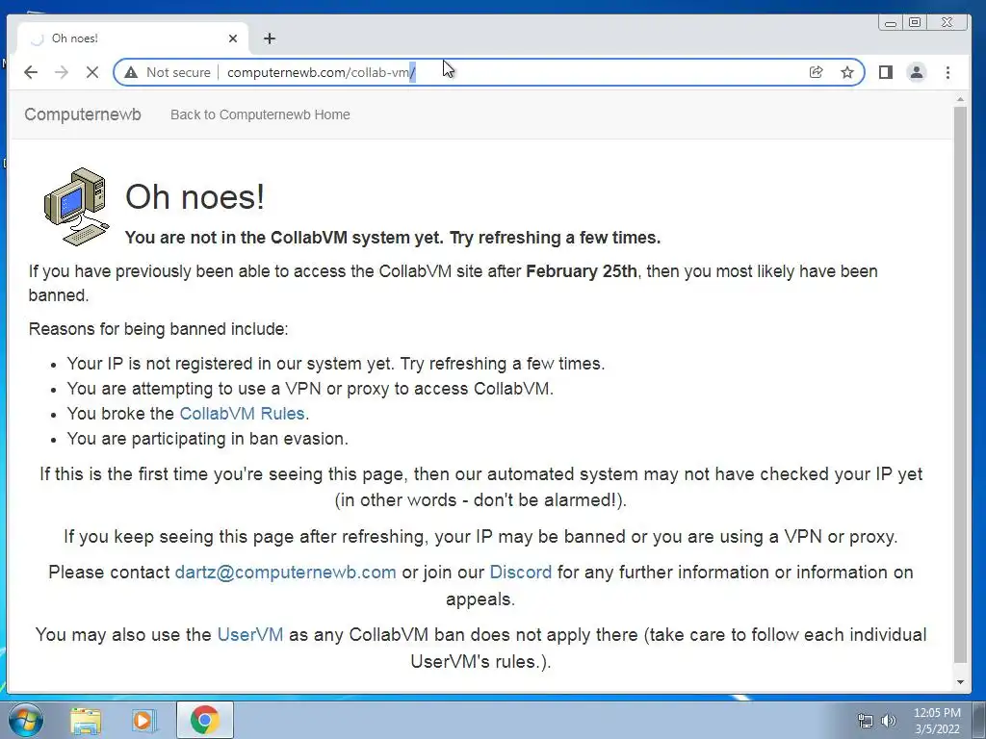Screen dimensions: 986x739
Task: Open the volume tray icon
Action: pyautogui.click(x=888, y=721)
